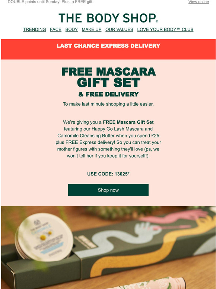Click the Camomile Cleansing Butter tin image
The height and width of the screenshot is (289, 216).
pyautogui.click(x=44, y=237)
